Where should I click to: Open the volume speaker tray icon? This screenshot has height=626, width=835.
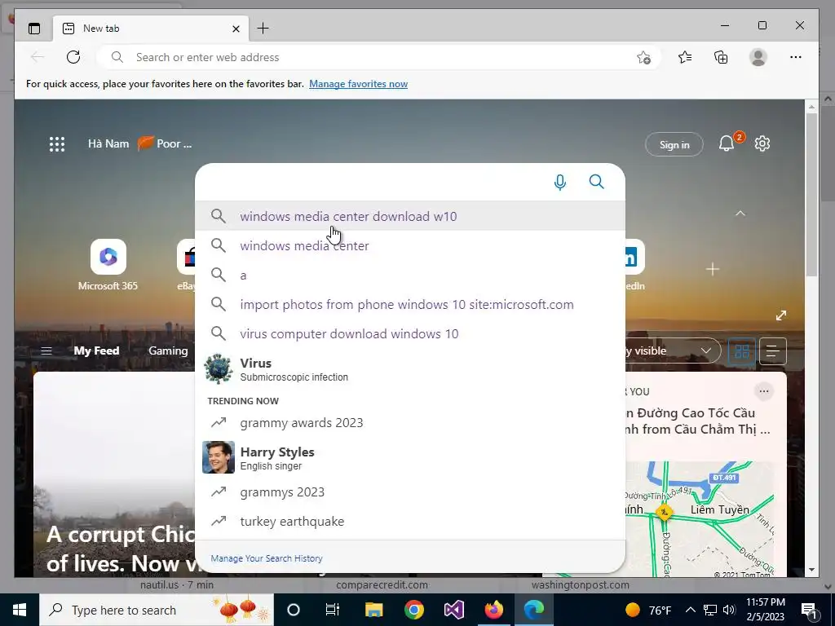pyautogui.click(x=729, y=610)
